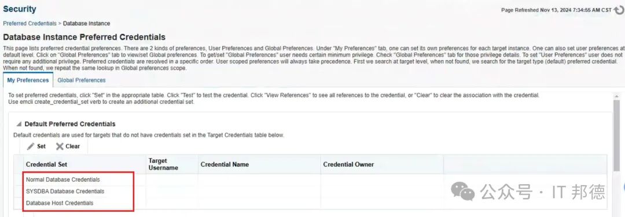Click the SYSDBA credential name cell
This screenshot has width=625, height=217.
pyautogui.click(x=259, y=191)
